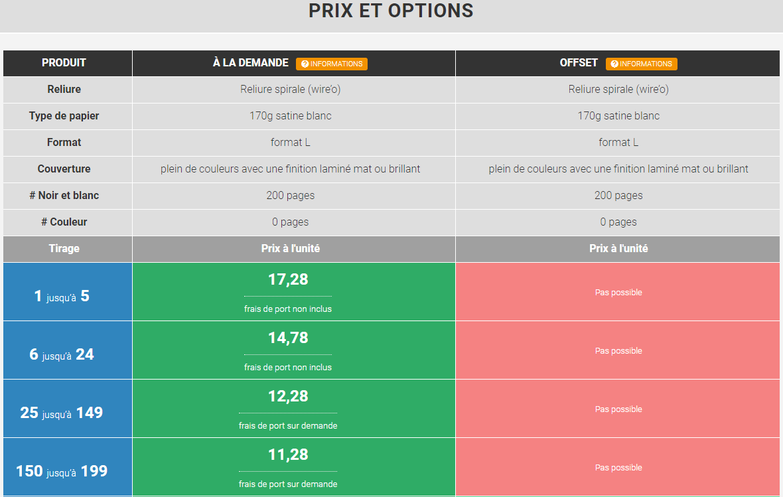Click the Tirage header cell
Viewport: 783px width, 497px height.
[64, 249]
